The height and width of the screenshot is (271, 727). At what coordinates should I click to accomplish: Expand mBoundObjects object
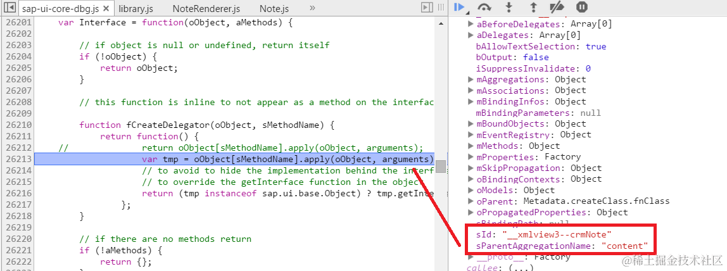pos(471,124)
